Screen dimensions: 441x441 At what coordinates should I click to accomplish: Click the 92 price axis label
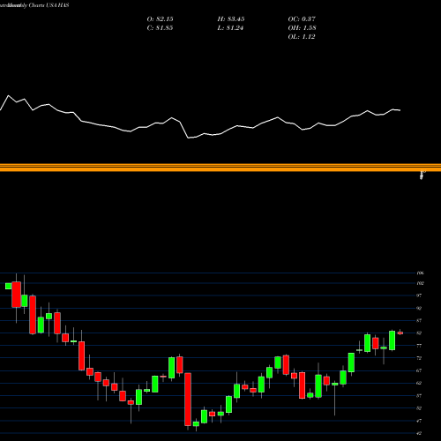pos(419,309)
